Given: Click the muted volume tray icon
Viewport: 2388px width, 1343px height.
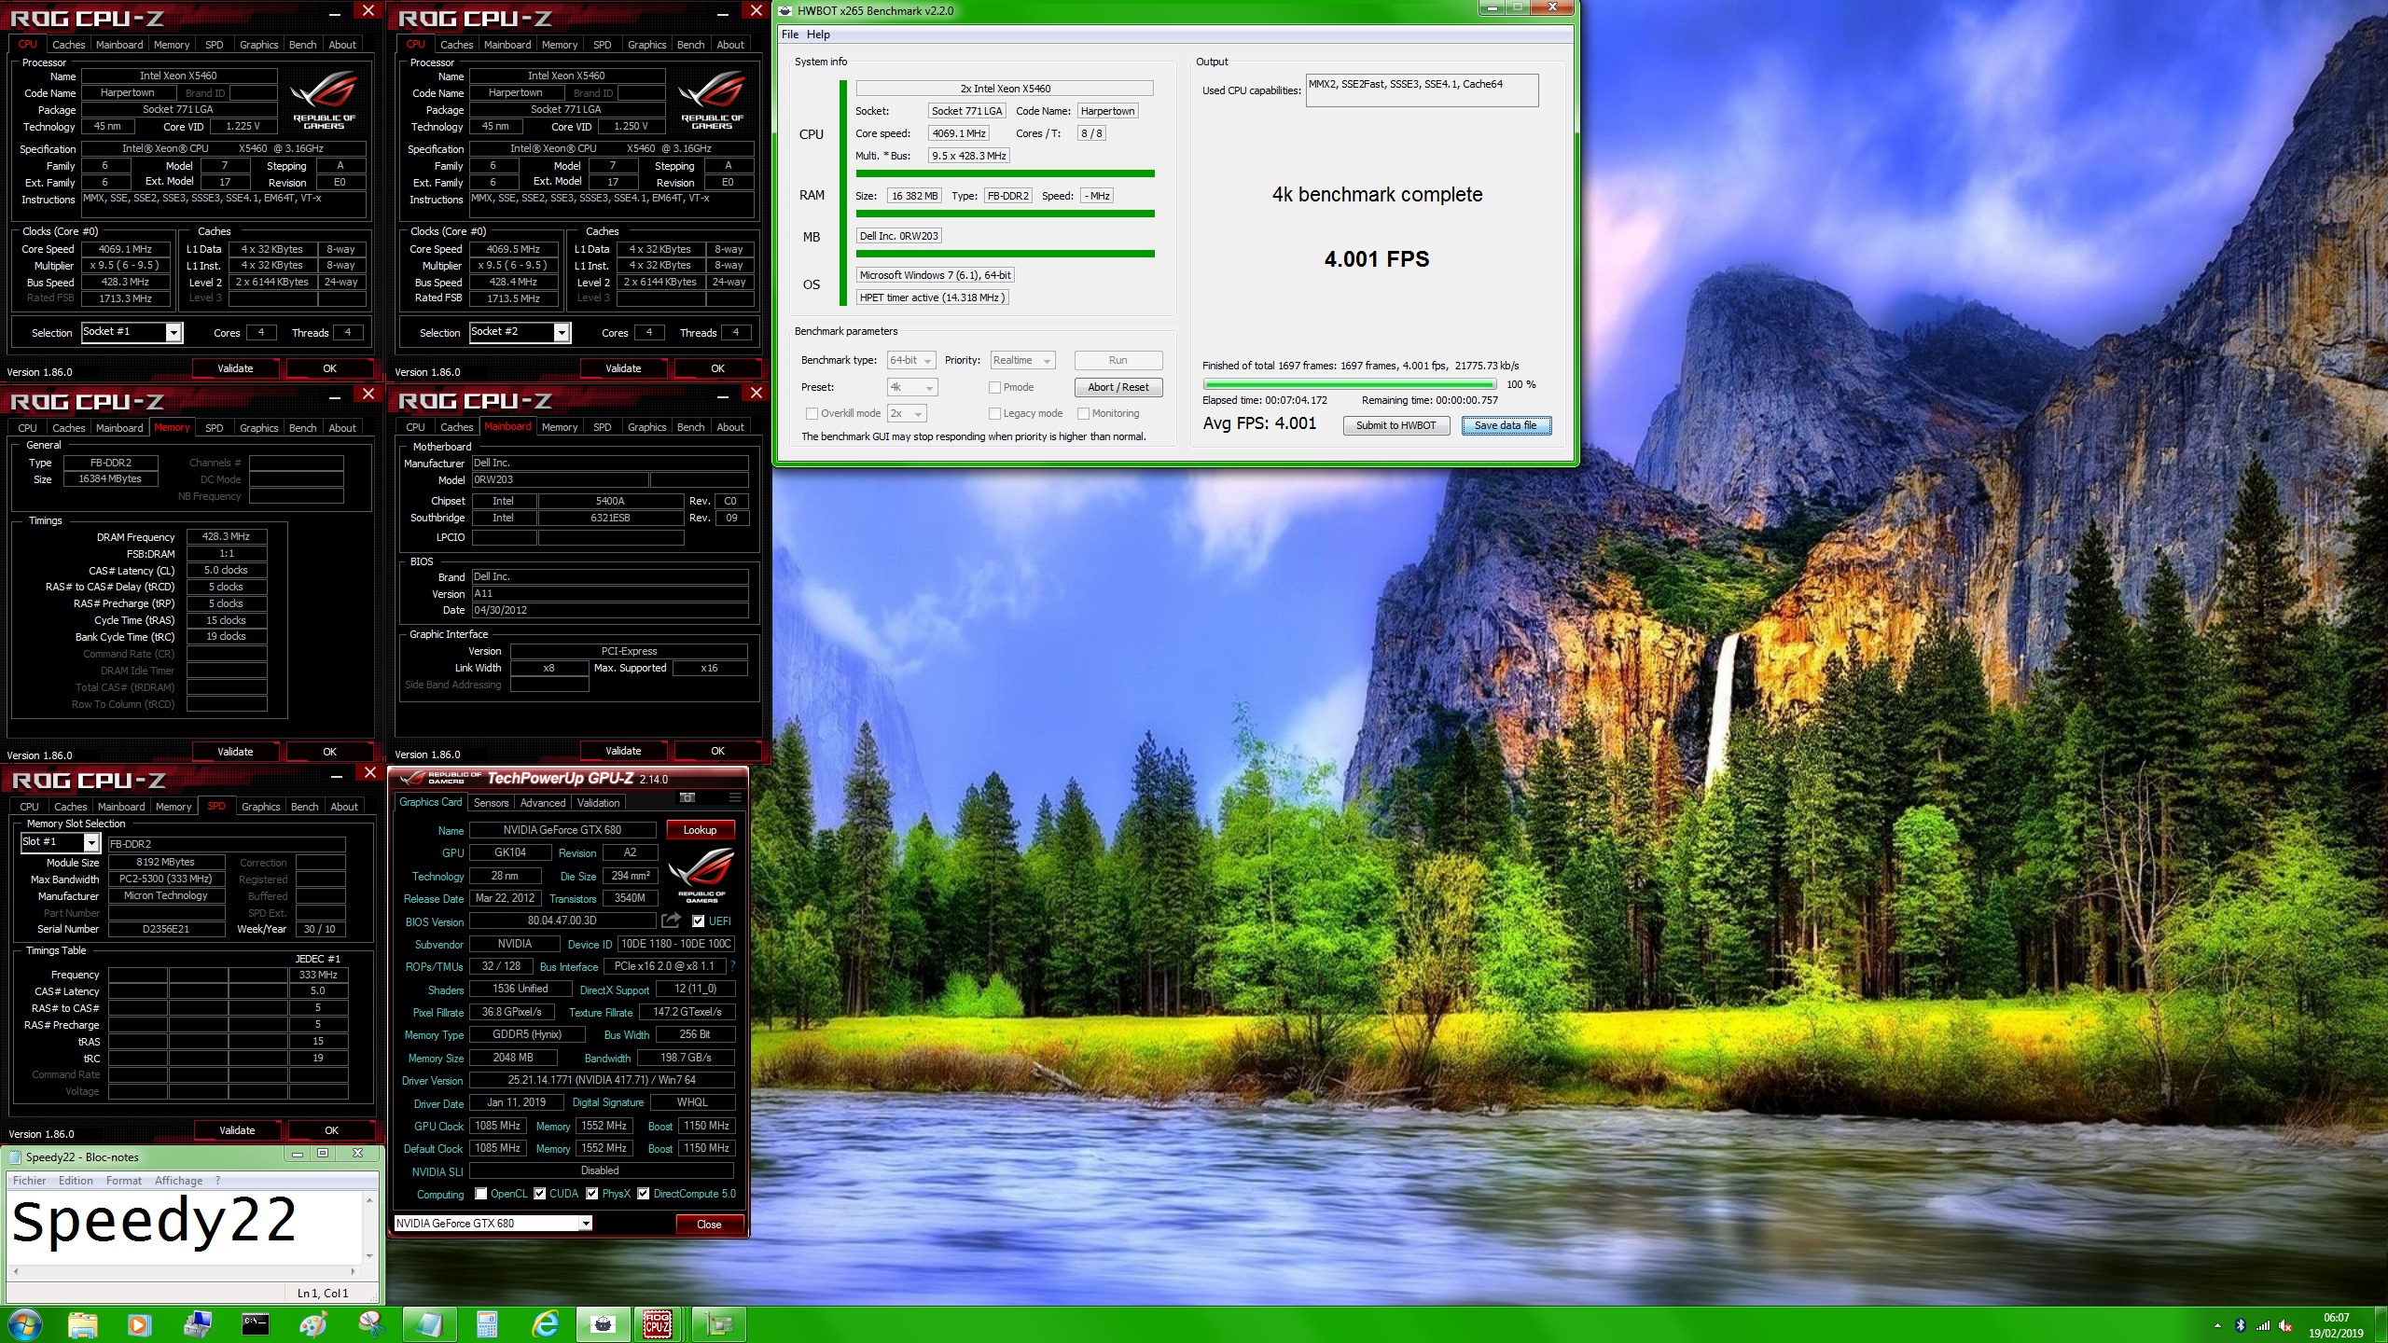Looking at the screenshot, I should (x=2285, y=1324).
